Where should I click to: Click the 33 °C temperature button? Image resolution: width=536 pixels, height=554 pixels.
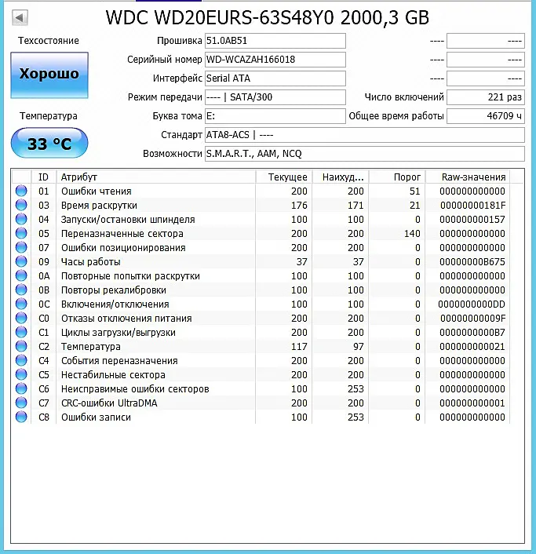[49, 143]
